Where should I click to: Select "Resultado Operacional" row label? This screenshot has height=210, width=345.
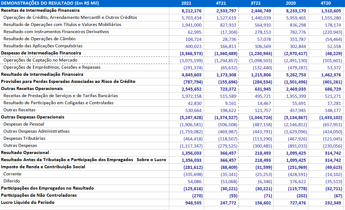tap(25, 152)
